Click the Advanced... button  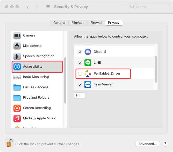pos(148,144)
